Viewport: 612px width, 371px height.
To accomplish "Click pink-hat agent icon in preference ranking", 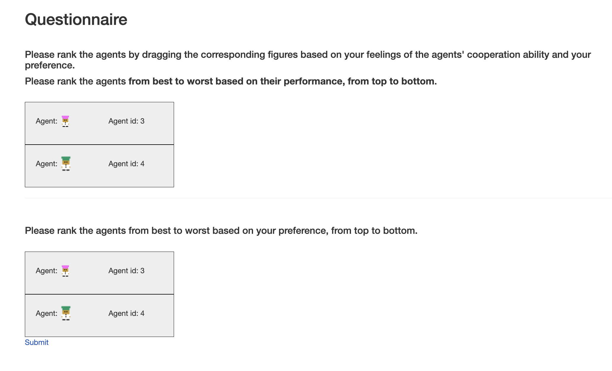I will tap(65, 271).
